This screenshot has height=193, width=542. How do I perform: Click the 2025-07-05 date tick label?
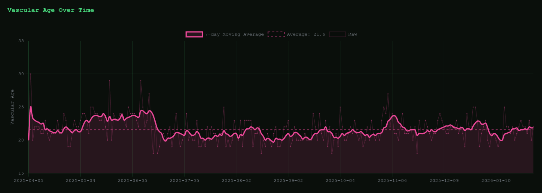tap(184, 180)
